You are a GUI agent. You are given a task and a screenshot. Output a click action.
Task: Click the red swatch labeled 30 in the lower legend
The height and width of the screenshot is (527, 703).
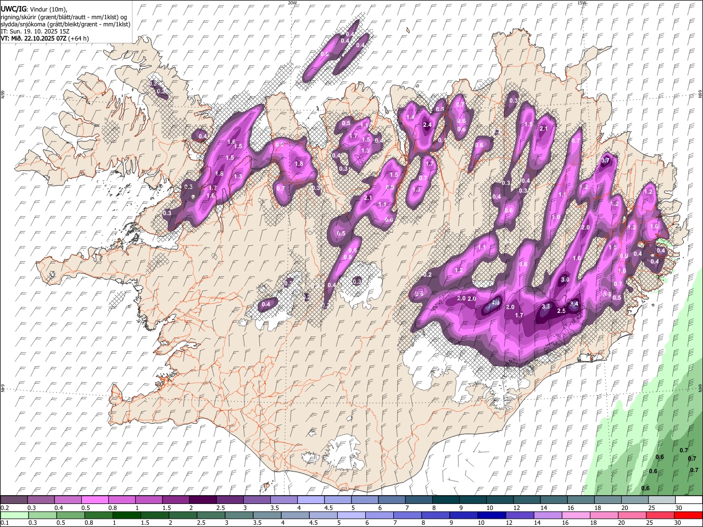[688, 515]
